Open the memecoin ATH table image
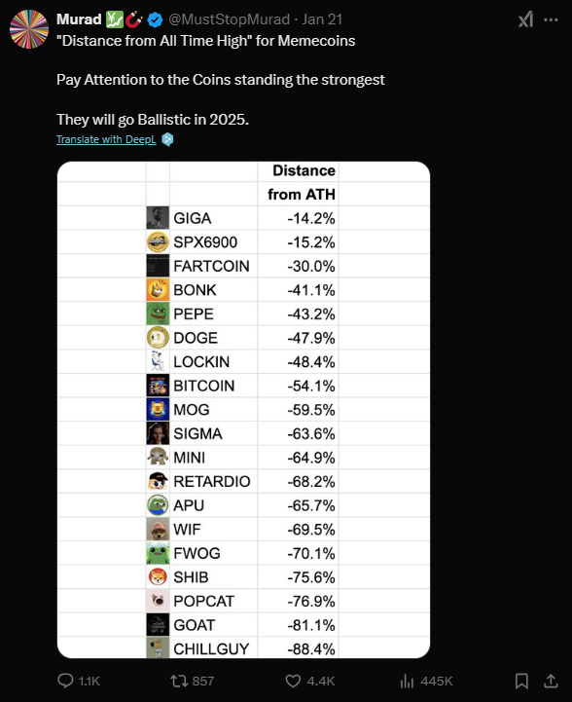This screenshot has width=572, height=702. [244, 410]
